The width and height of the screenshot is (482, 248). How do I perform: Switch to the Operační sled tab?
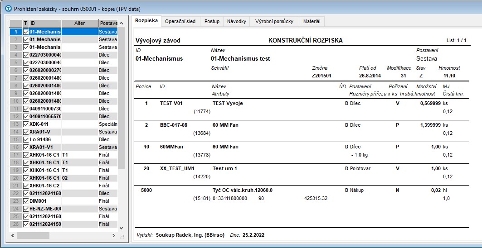click(180, 21)
